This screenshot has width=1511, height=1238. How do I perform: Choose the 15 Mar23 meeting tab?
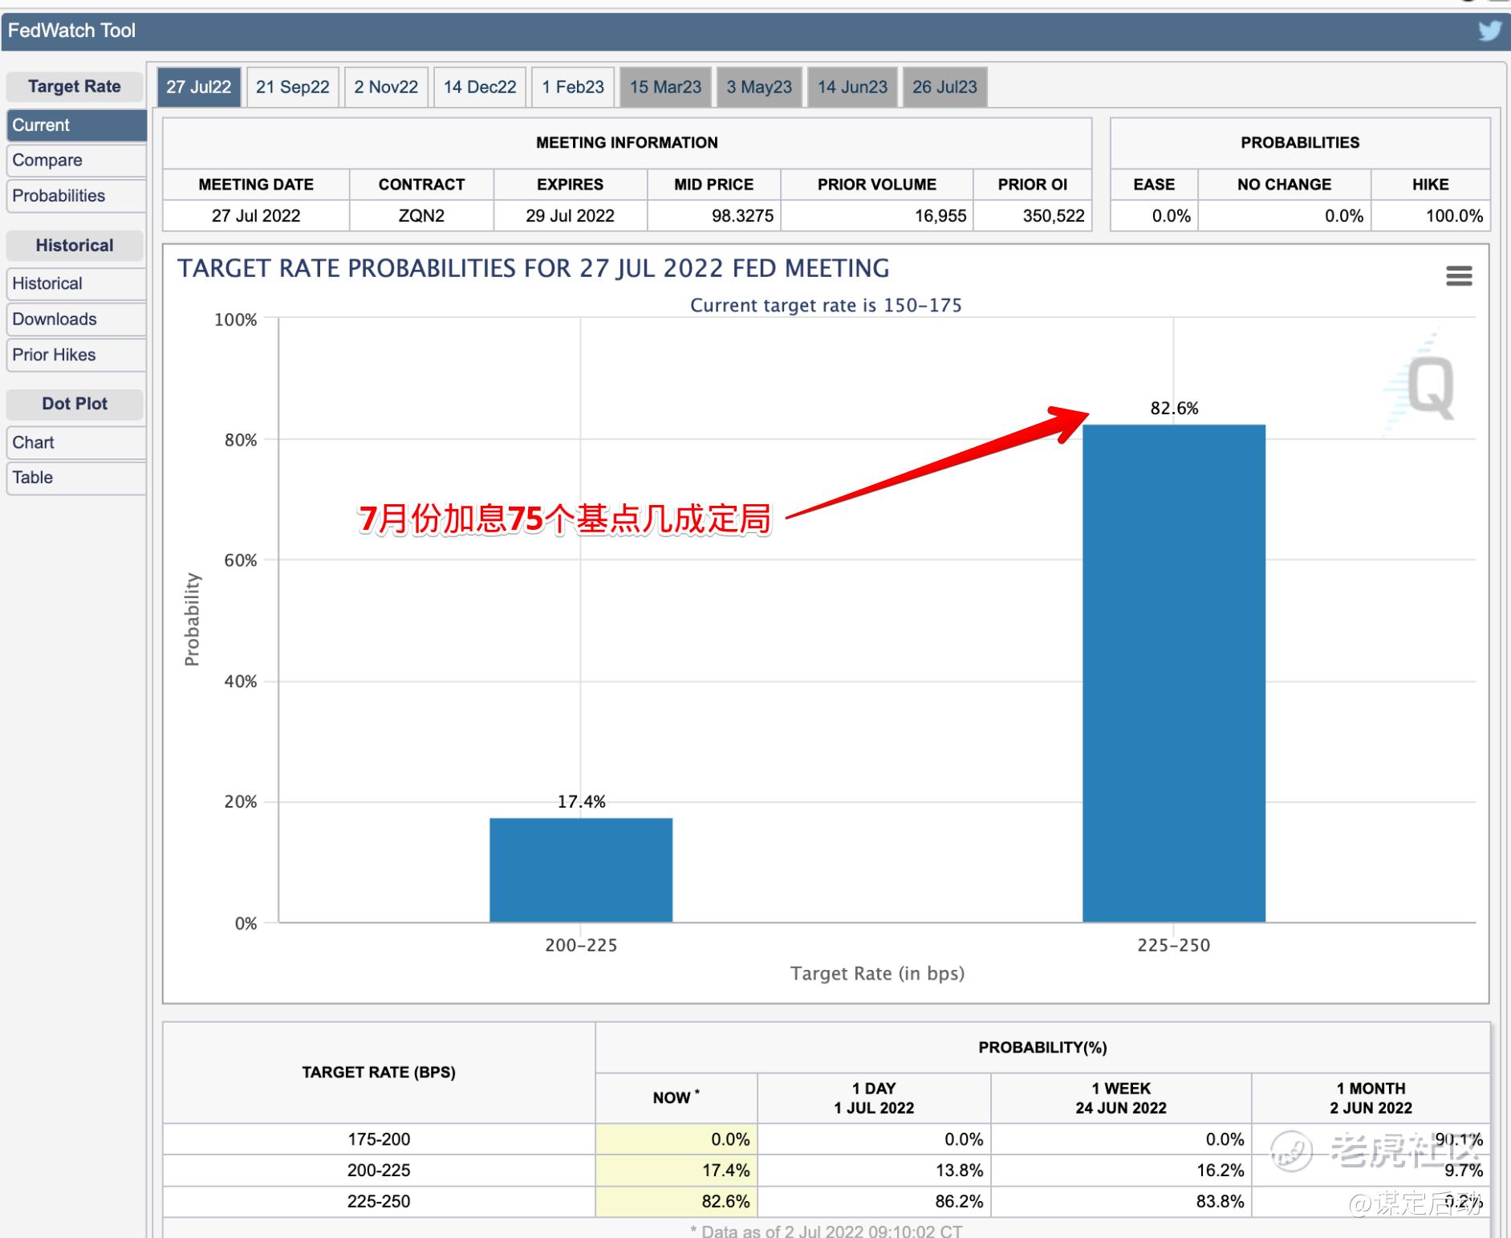[665, 87]
